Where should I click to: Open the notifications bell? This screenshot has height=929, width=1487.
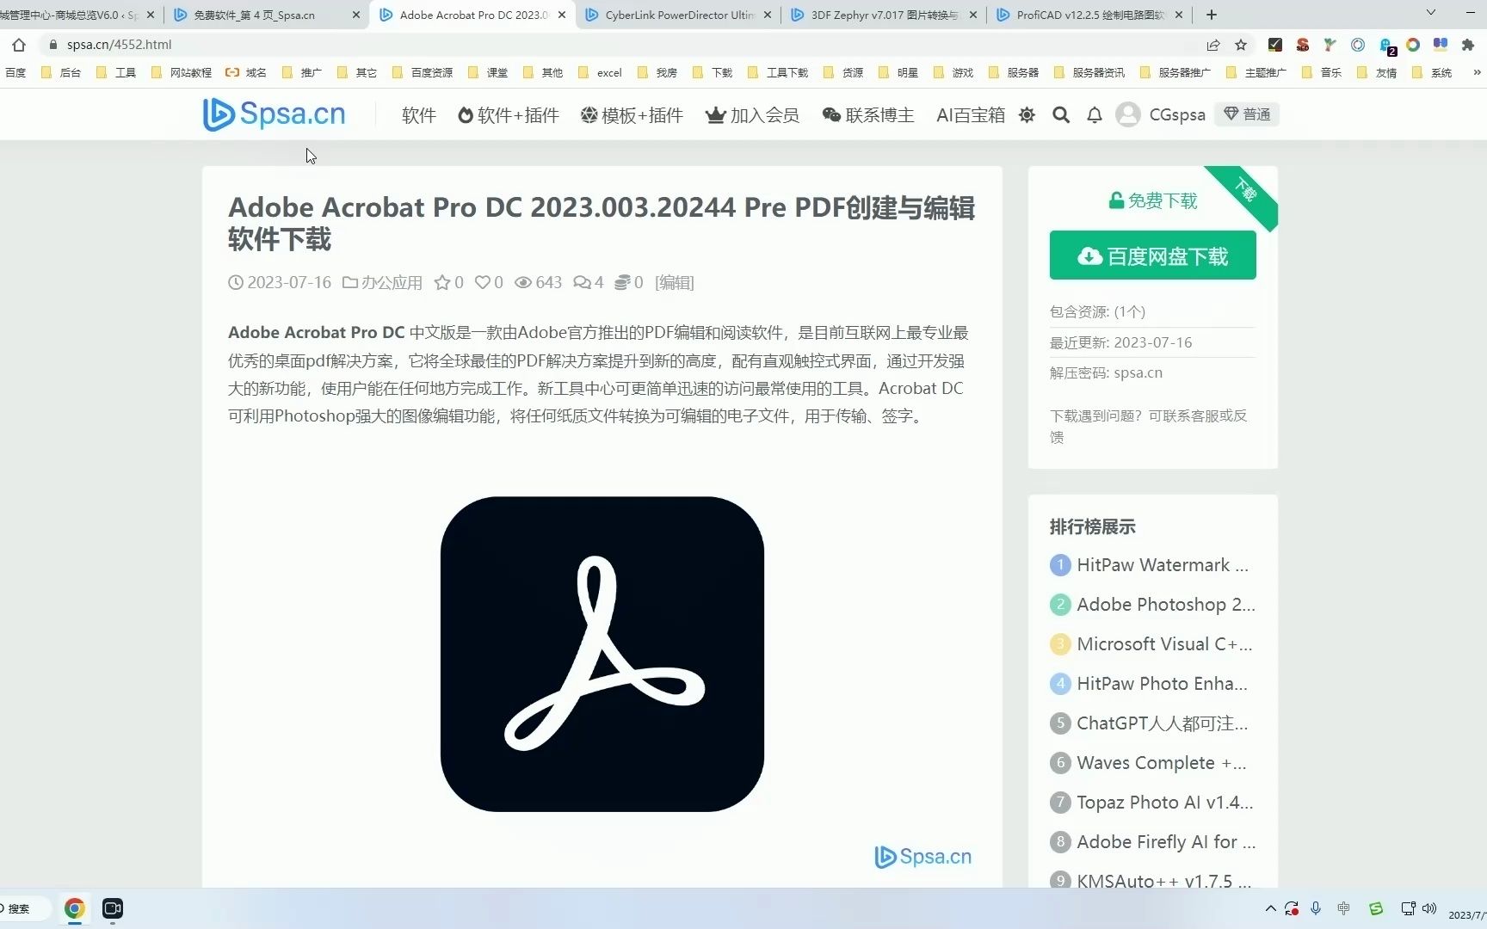pyautogui.click(x=1095, y=114)
